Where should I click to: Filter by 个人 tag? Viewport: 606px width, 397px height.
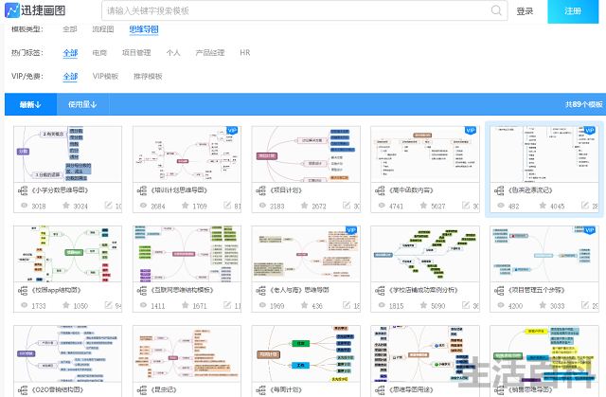(173, 52)
